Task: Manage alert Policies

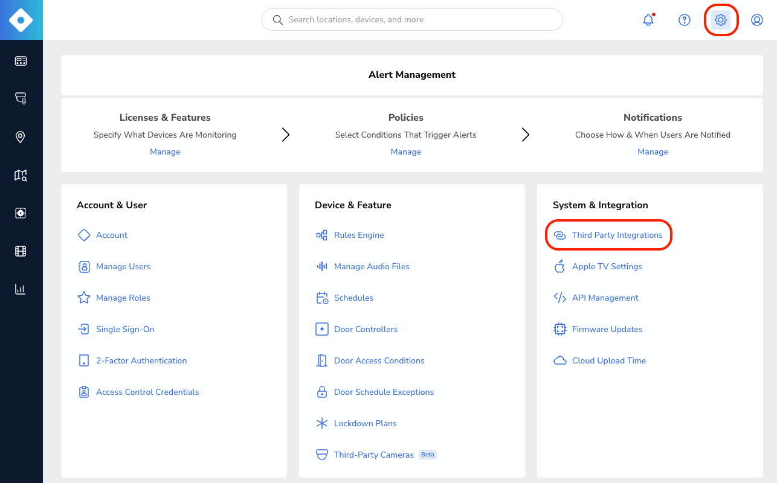Action: pos(406,152)
